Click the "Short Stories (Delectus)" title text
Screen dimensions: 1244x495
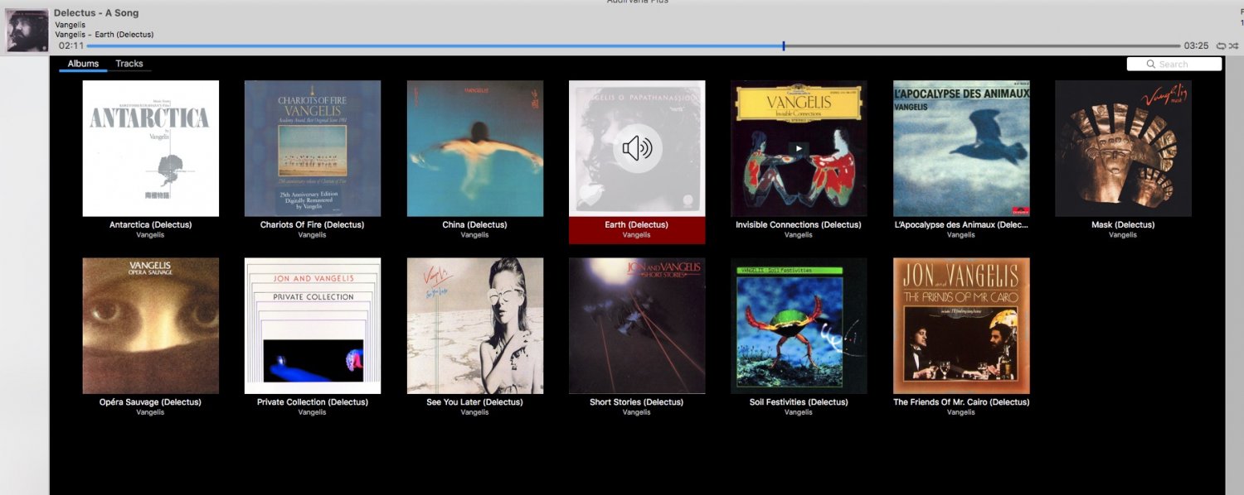637,402
